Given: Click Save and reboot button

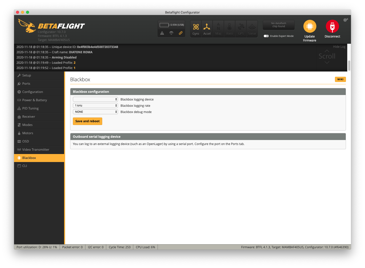Looking at the screenshot, I should [87, 121].
